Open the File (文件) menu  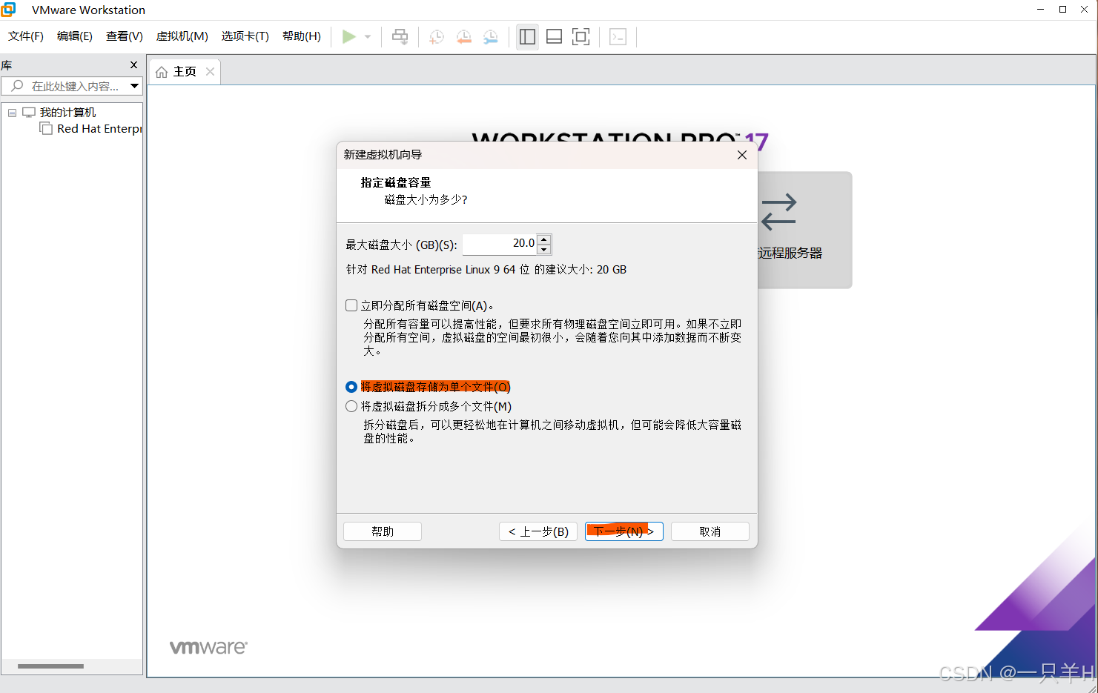[26, 36]
